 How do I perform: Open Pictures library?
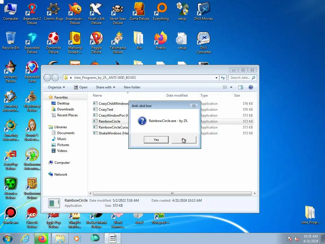point(63,145)
